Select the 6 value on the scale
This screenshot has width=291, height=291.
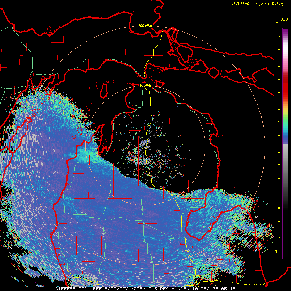(x=279, y=51)
